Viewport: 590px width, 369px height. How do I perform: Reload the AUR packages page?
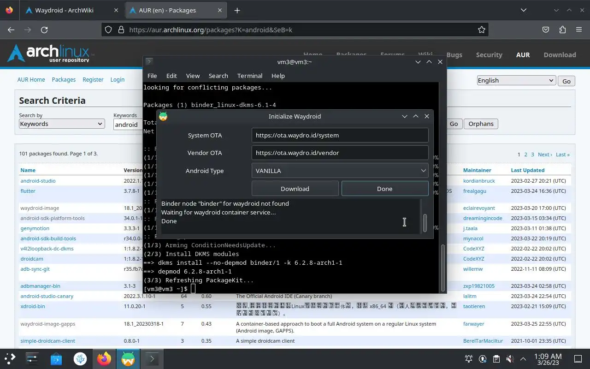click(44, 30)
